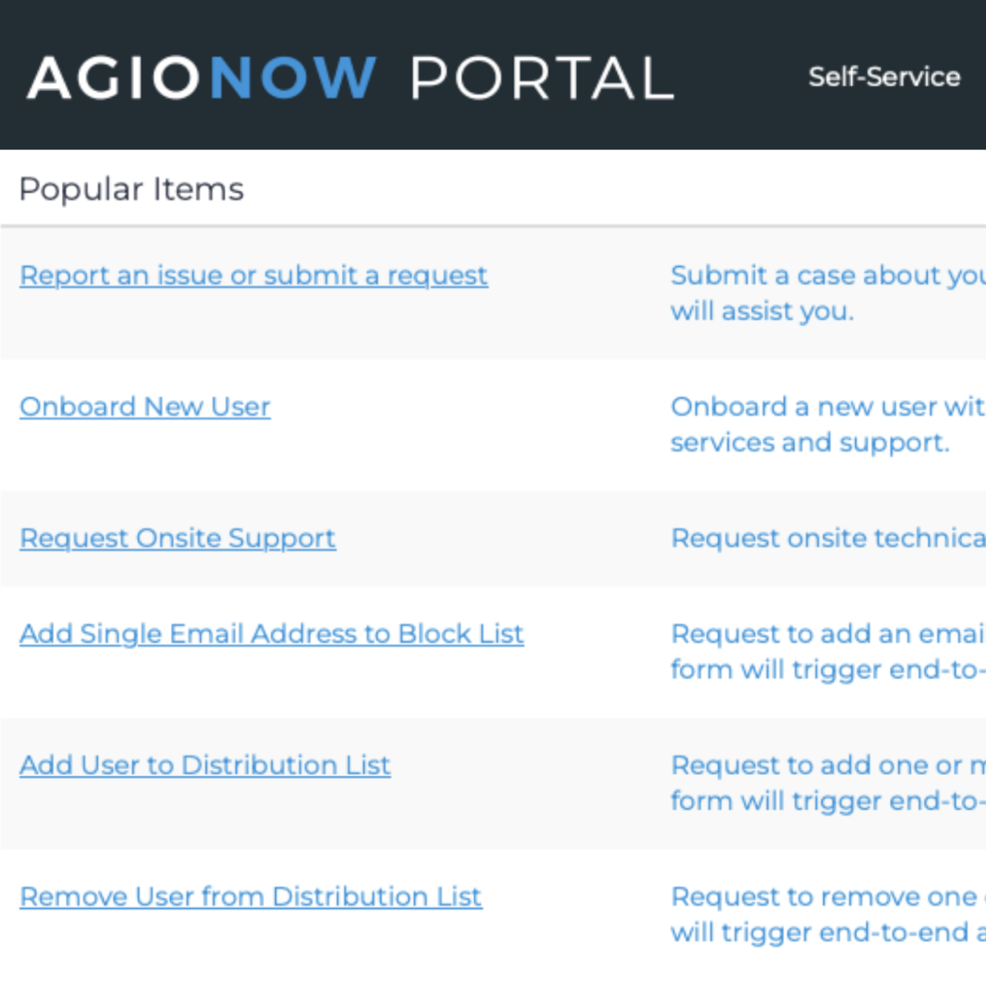The height and width of the screenshot is (986, 986).
Task: Select the Request Onsite Support link
Action: (177, 538)
